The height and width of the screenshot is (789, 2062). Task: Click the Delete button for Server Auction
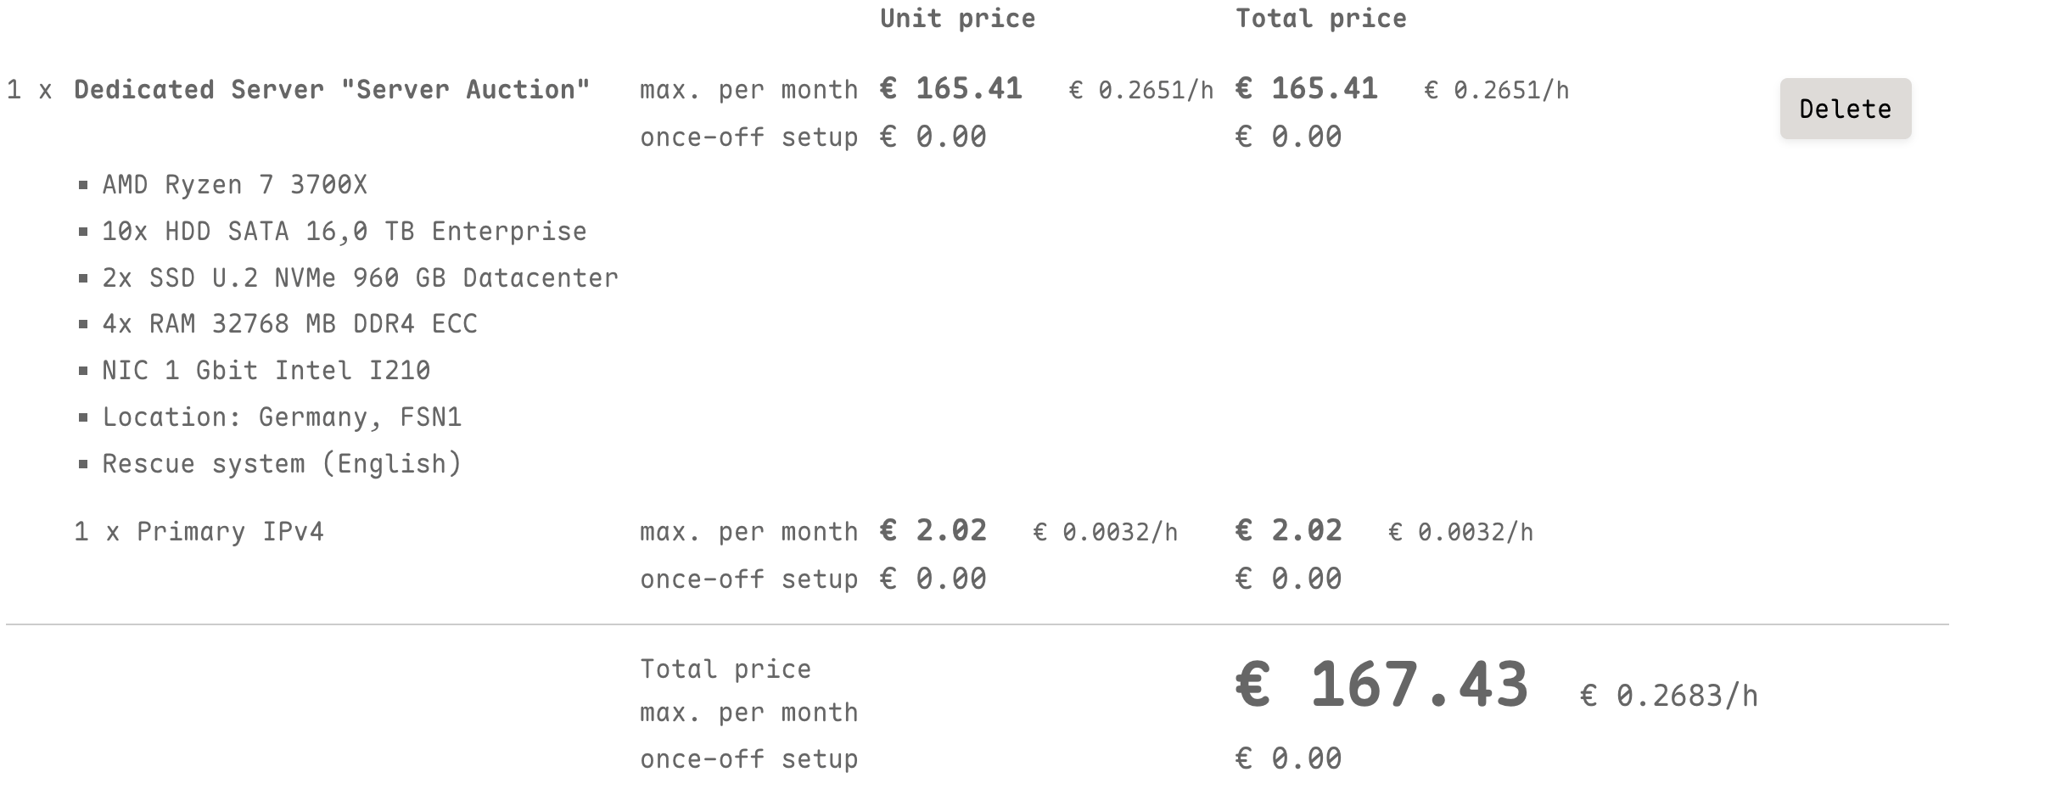pos(1845,109)
